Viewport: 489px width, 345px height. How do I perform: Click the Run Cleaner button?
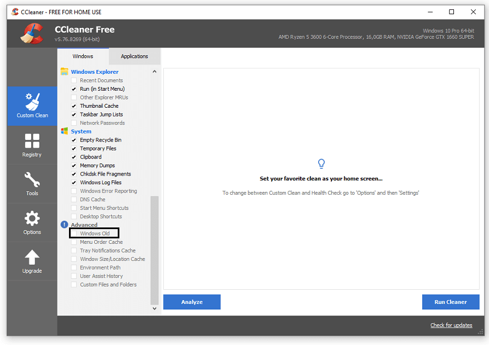451,302
